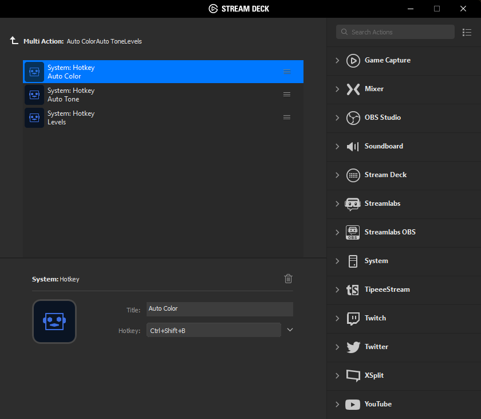Click the drag handle on Levels row
This screenshot has width=481, height=419.
287,118
